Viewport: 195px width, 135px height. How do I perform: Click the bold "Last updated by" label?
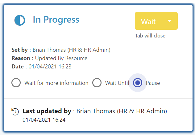pyautogui.click(x=47, y=111)
